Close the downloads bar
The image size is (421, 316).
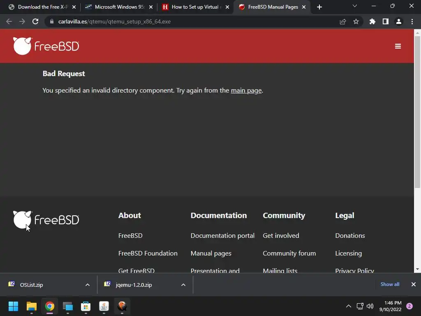[414, 284]
